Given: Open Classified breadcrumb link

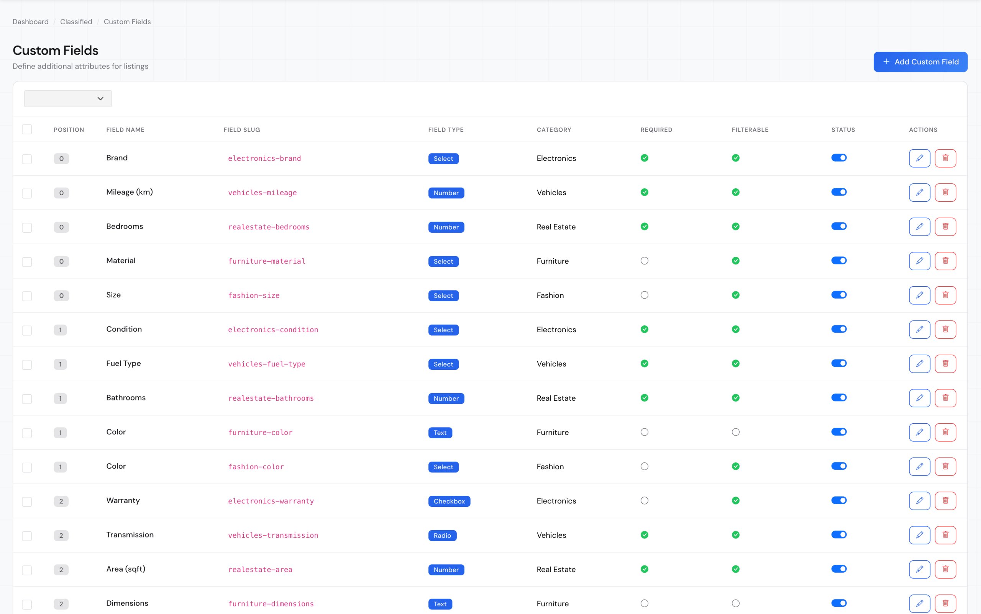Looking at the screenshot, I should coord(76,21).
